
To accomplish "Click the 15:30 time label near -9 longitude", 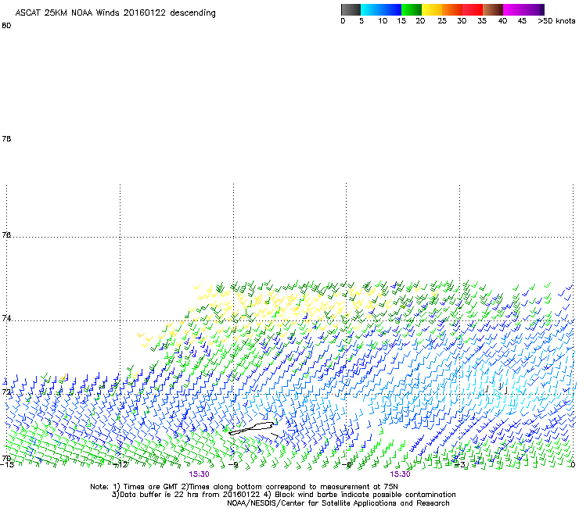I will tap(199, 474).
